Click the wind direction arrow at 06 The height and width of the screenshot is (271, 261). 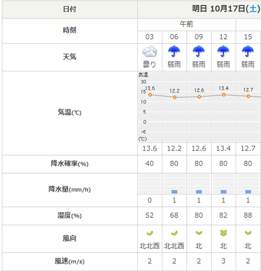point(174,233)
